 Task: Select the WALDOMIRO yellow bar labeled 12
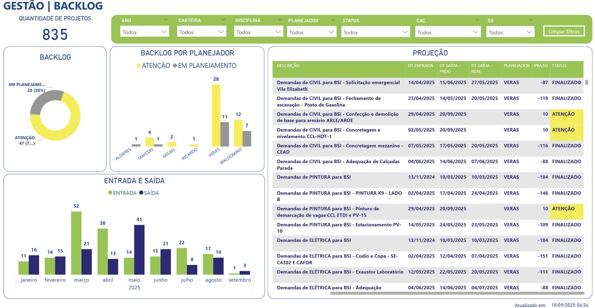238,133
